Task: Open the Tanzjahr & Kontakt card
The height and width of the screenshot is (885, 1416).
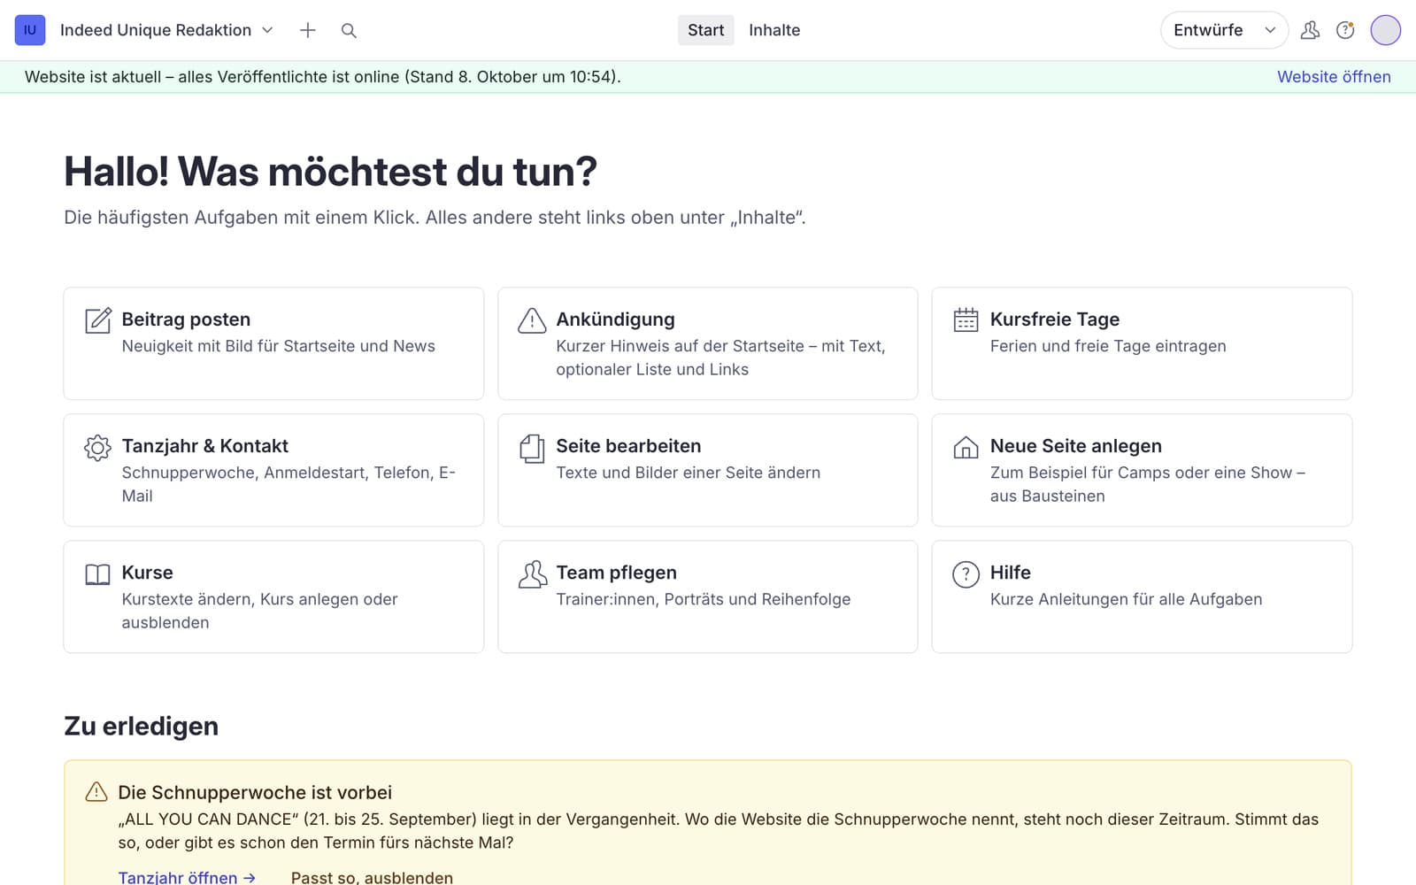Action: (273, 470)
